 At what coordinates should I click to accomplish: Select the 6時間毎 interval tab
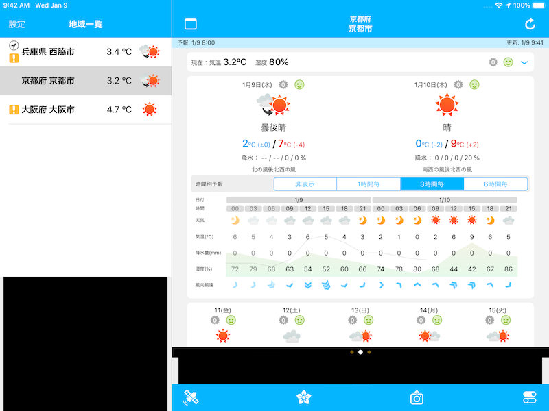[495, 184]
